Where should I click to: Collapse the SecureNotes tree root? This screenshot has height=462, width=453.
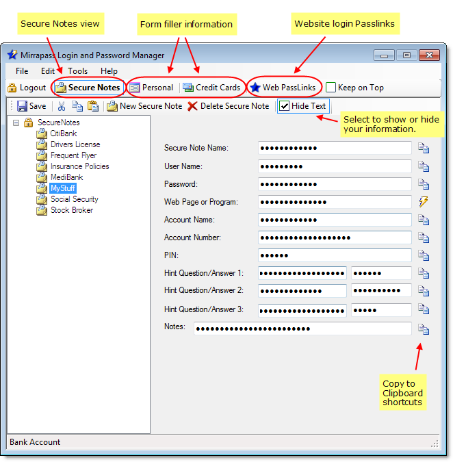click(x=16, y=123)
